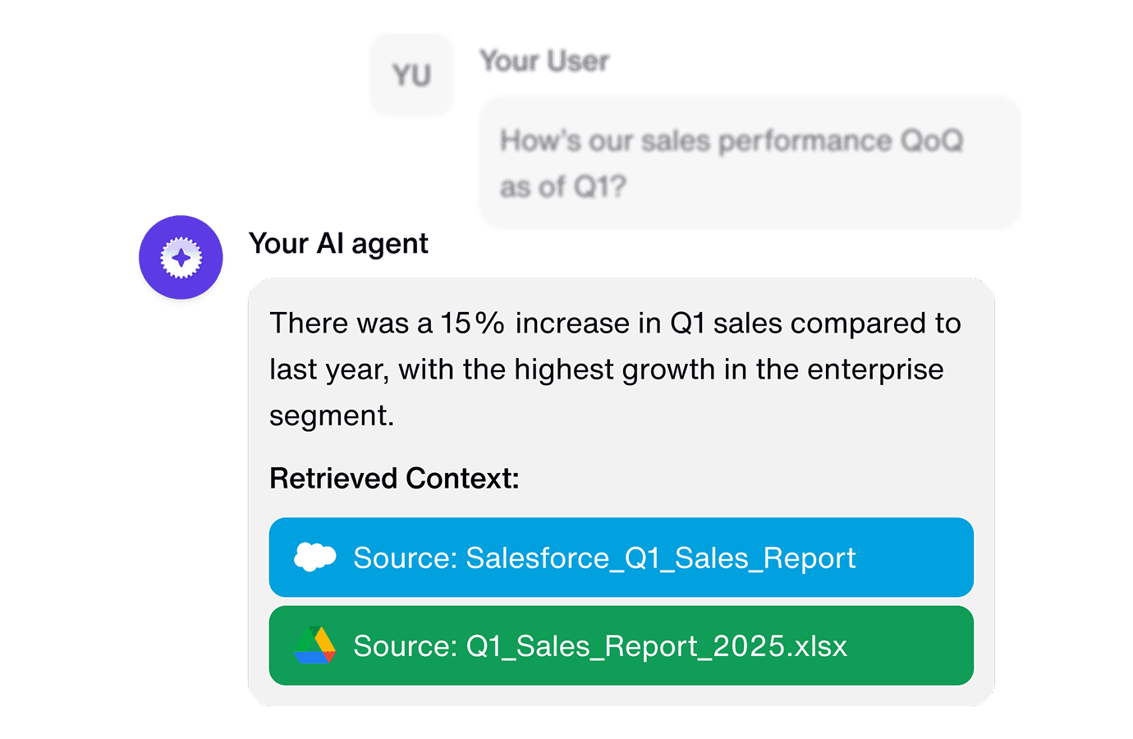Click the Google Drive icon
1133x739 pixels.
(x=314, y=645)
